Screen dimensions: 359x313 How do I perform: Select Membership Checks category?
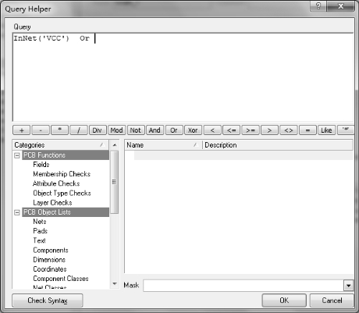click(62, 174)
